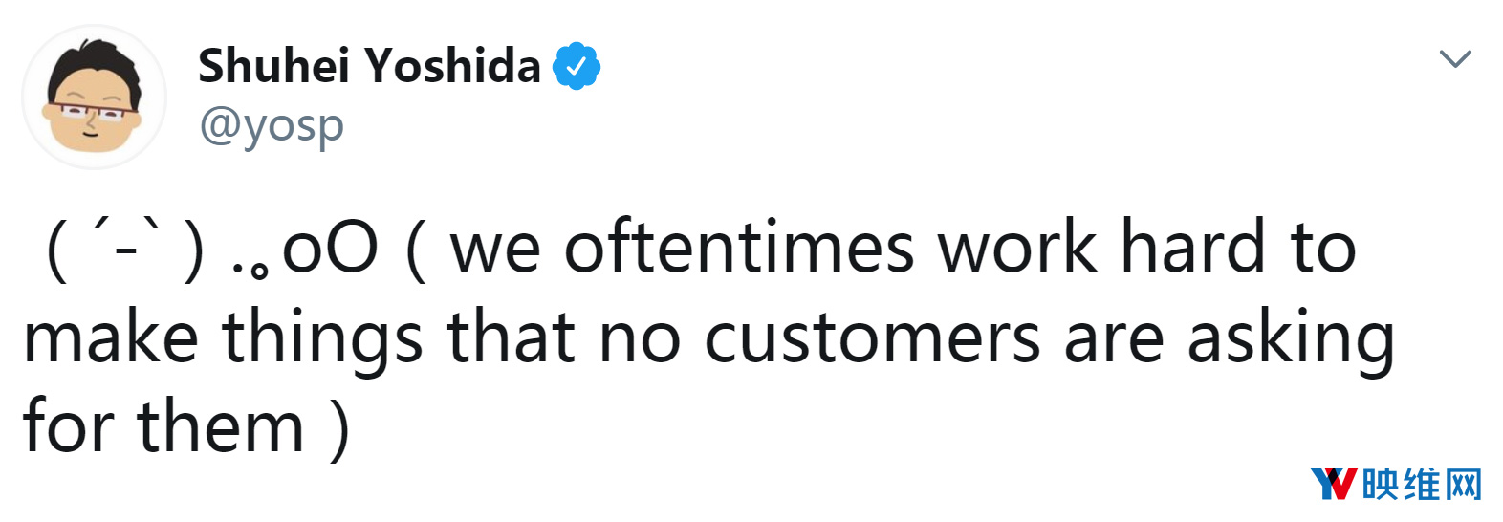Click the glasses on the avatar face
The width and height of the screenshot is (1503, 522).
(x=93, y=111)
